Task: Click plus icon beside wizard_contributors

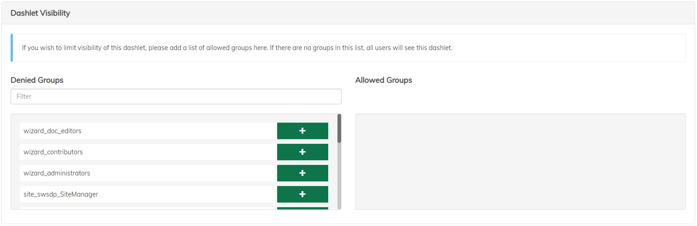Action: (x=302, y=152)
